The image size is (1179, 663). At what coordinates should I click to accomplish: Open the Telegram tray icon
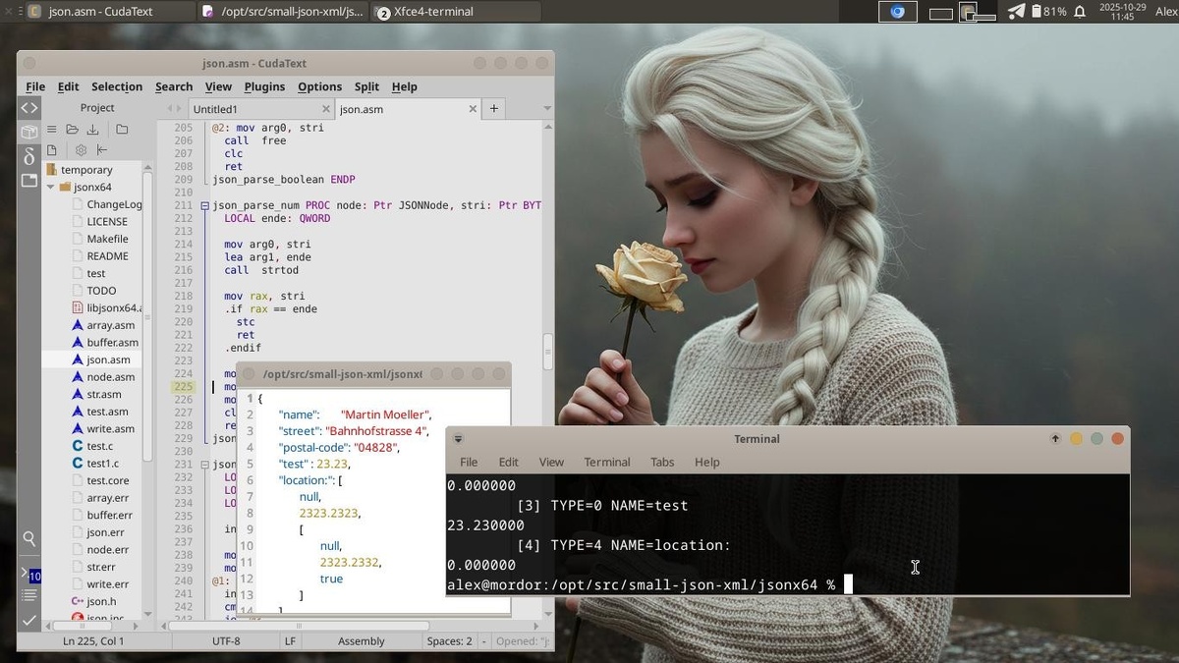click(1017, 12)
